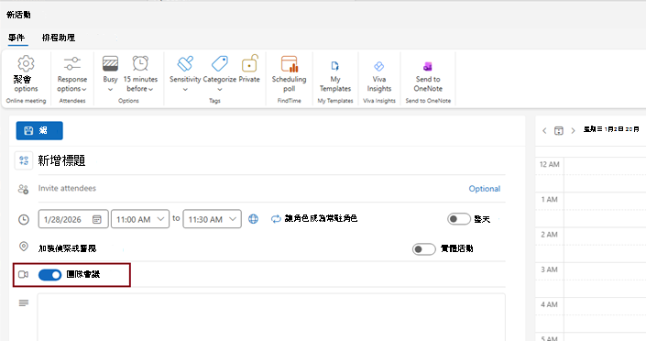Select the 3 AM time slot
The width and height of the screenshot is (646, 341).
(605, 280)
